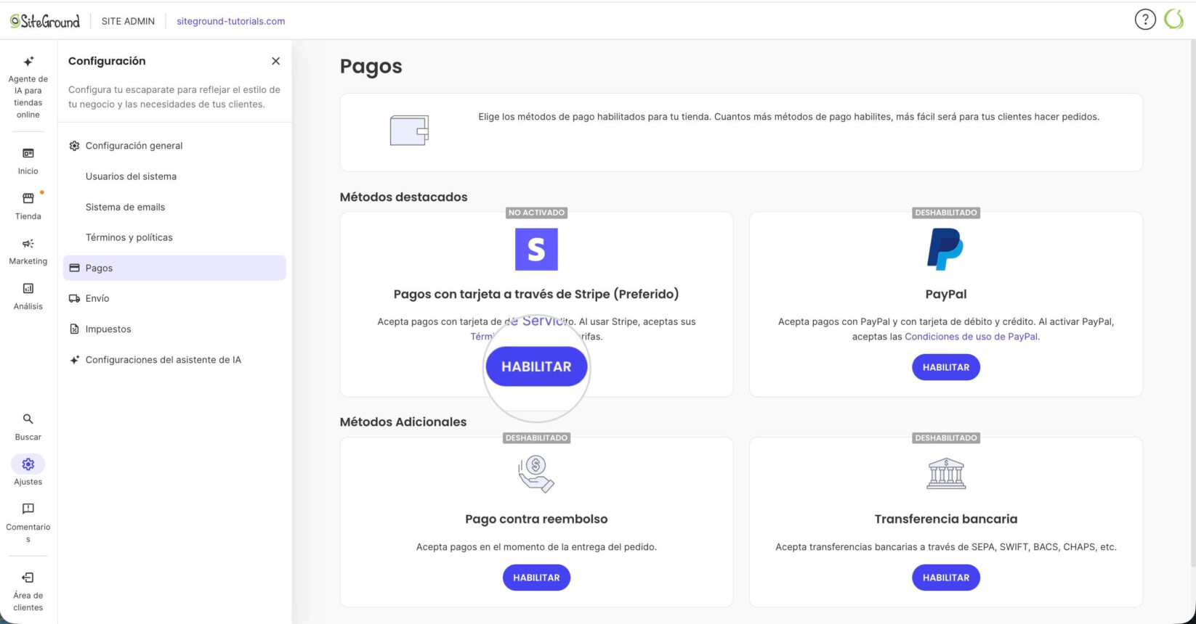The height and width of the screenshot is (624, 1196).
Task: Open Envío settings
Action: click(x=174, y=298)
